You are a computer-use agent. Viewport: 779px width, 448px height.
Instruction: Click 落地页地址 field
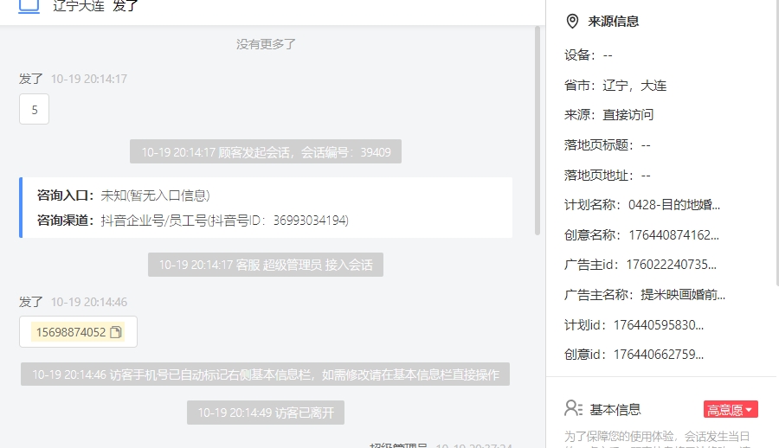click(x=607, y=176)
